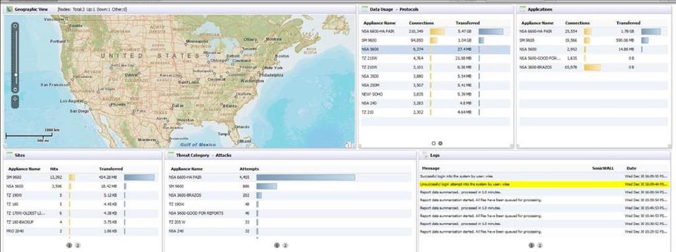Select page 2 of Threat Category
The image size is (676, 252).
pos(285,245)
